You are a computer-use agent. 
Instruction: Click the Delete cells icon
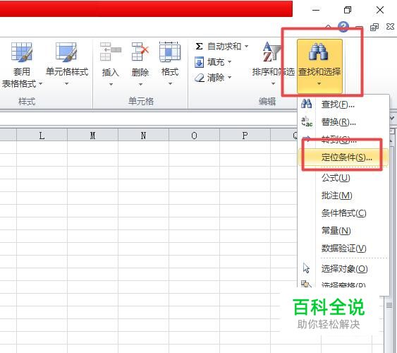140,52
